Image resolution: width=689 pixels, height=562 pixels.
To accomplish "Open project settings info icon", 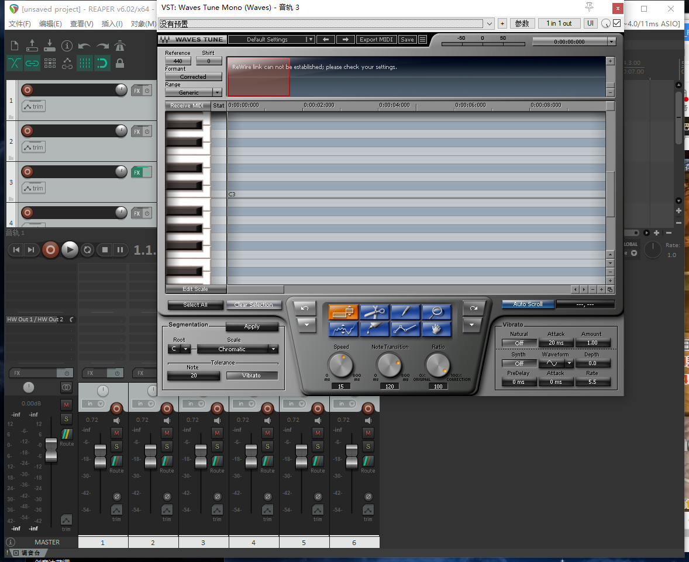I will (67, 46).
